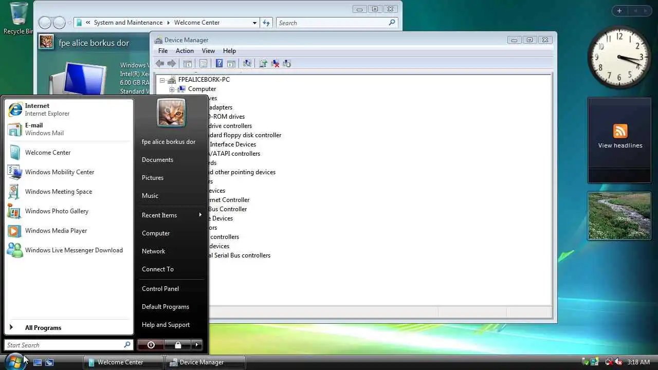Click search magnifier in Welcome Center window
The image size is (658, 370).
392,23
